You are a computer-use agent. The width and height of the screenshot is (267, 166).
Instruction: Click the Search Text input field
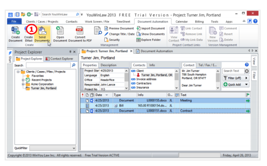coord(233,71)
